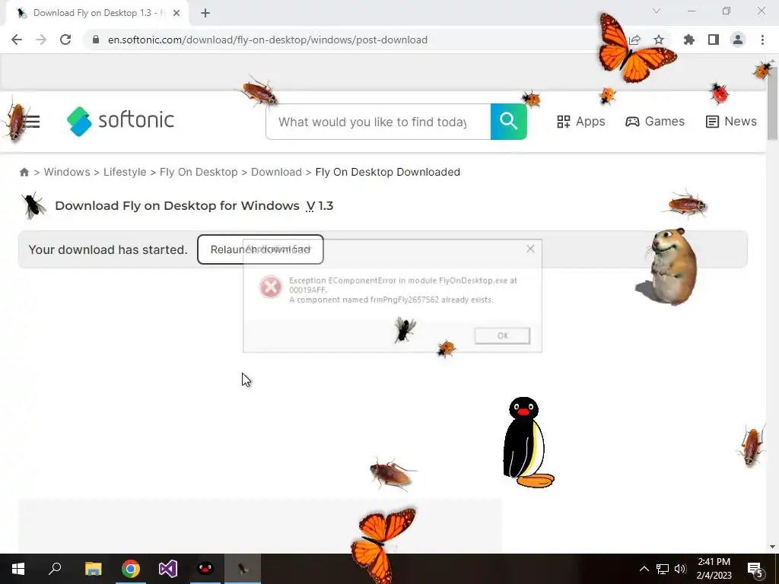Select the Download Fly on Desktop tab

click(x=97, y=13)
